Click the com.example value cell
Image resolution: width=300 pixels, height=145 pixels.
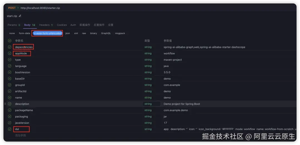point(172,85)
